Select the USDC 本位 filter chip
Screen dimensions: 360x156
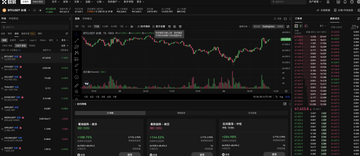(7, 46)
